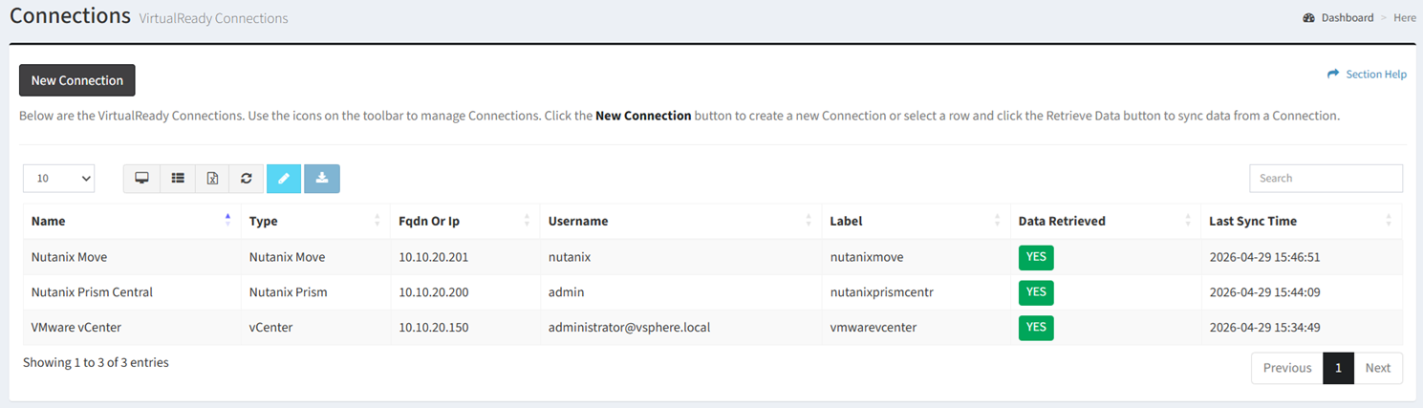The image size is (1423, 408).
Task: Click the Previous pagination button
Action: (x=1287, y=368)
